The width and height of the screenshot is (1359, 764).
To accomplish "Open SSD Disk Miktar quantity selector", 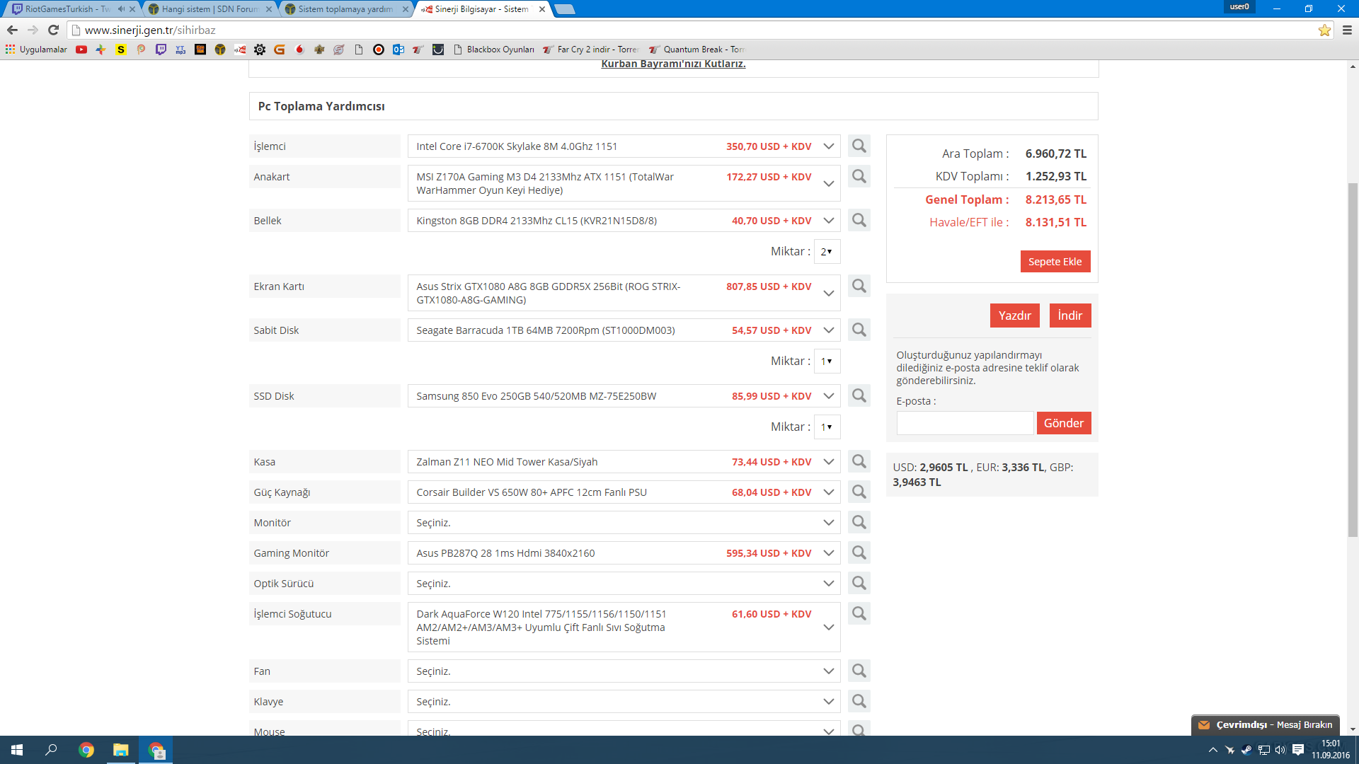I will (827, 427).
